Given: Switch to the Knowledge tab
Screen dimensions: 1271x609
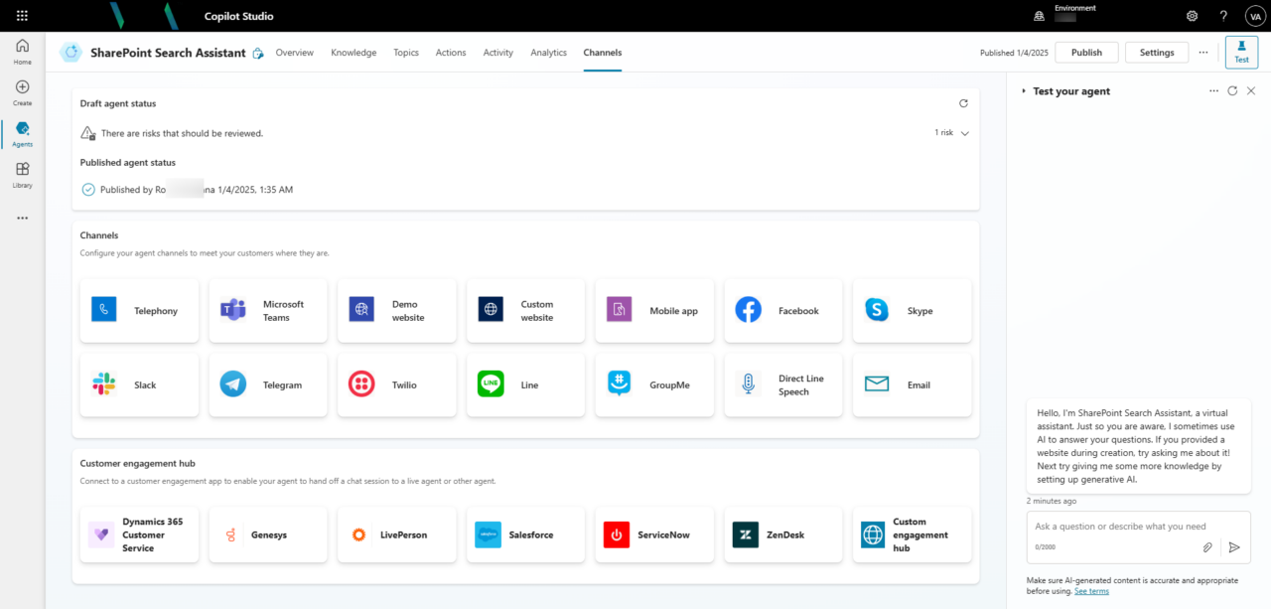Looking at the screenshot, I should point(353,53).
